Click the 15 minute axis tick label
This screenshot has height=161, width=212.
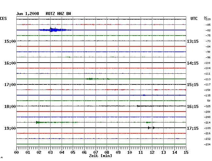click(x=186, y=152)
